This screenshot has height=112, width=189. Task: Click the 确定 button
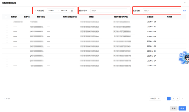coord(182,108)
